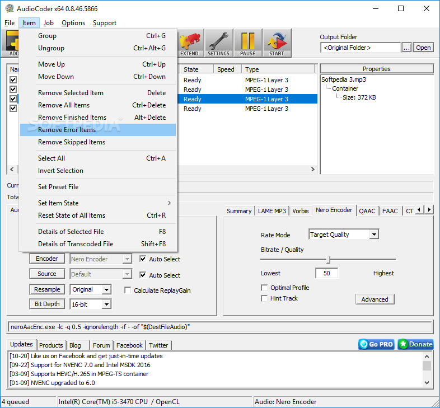Choose Details of Transcoded File
The image size is (440, 408).
point(98,244)
